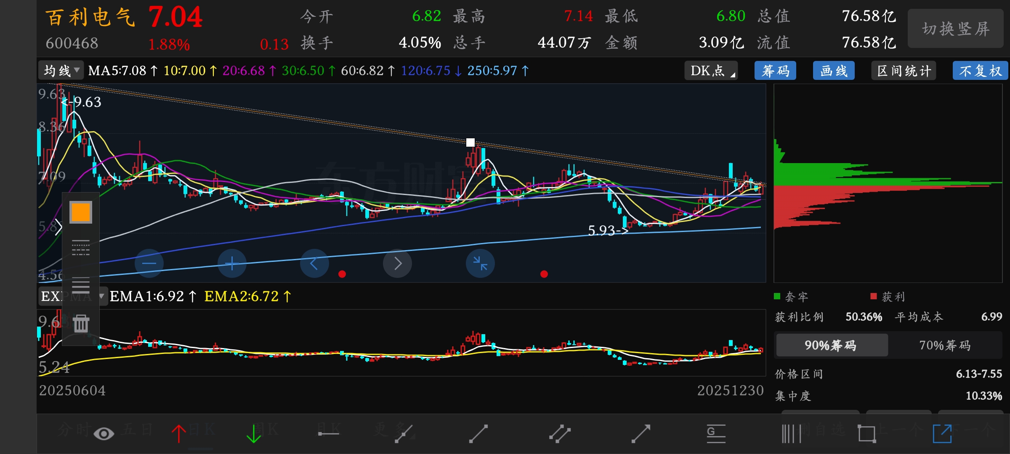The height and width of the screenshot is (454, 1010).
Task: Toggle drawing visibility with eye icon
Action: point(104,433)
